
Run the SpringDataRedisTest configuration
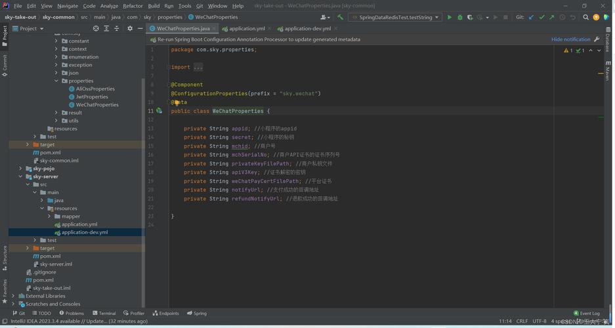pyautogui.click(x=450, y=17)
